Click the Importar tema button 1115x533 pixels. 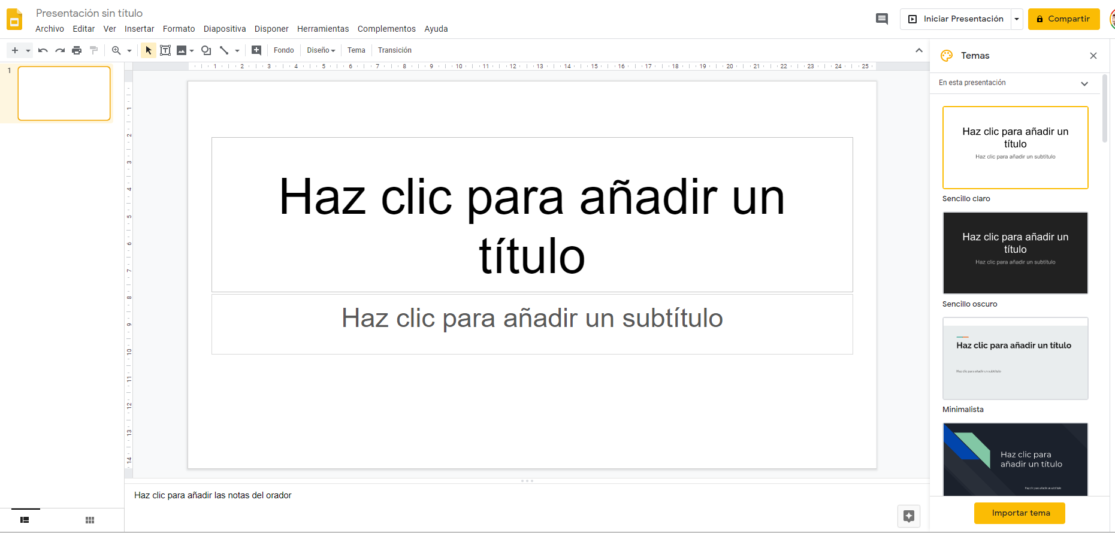1020,513
